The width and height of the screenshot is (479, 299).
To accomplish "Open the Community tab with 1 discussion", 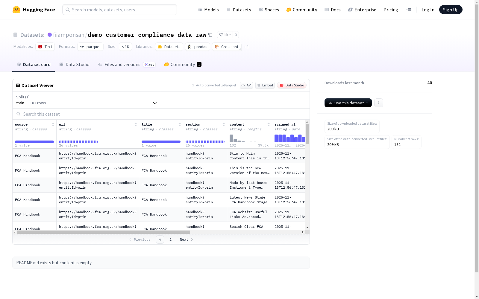I will click(183, 65).
